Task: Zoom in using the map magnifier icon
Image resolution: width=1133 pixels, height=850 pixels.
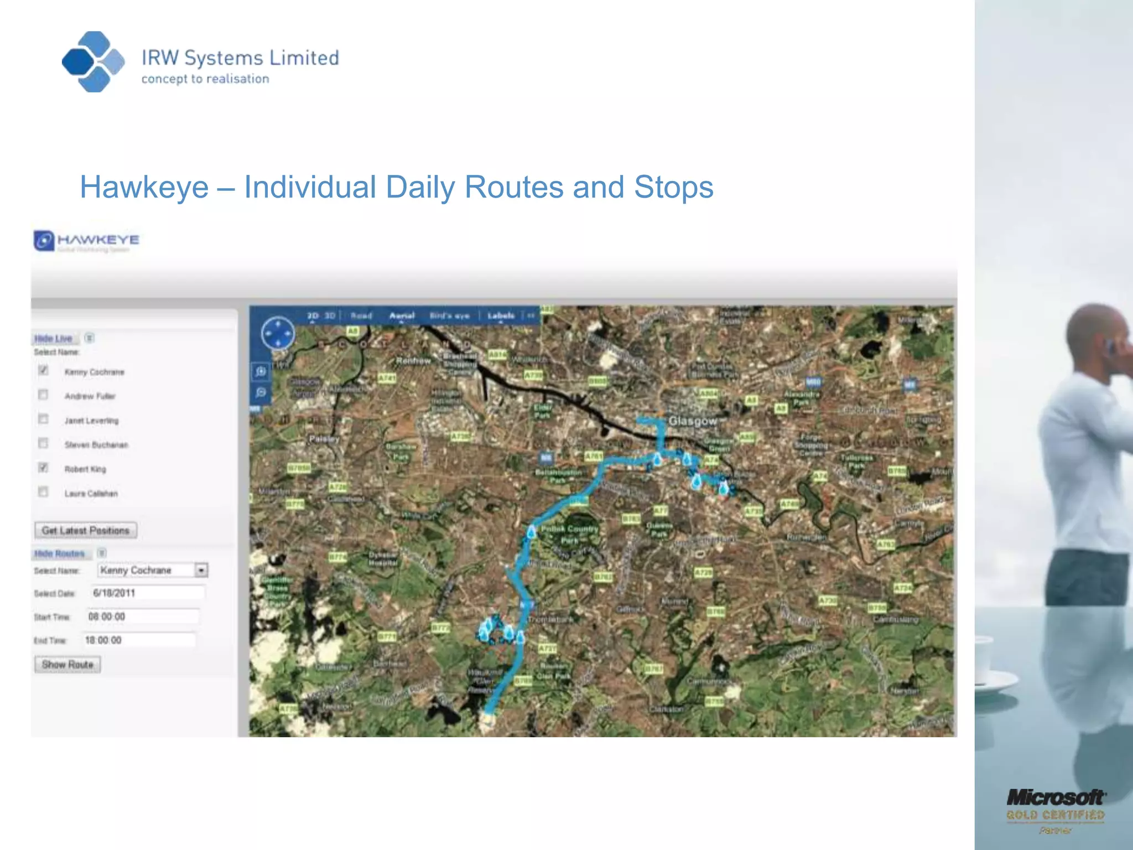Action: click(261, 372)
